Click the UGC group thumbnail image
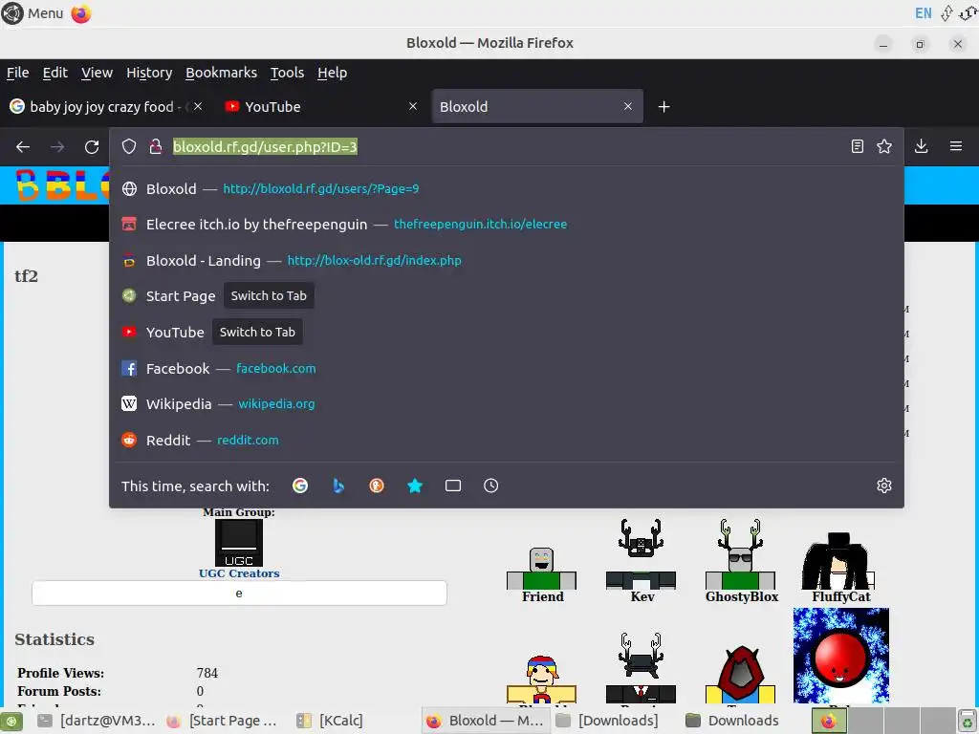The width and height of the screenshot is (979, 734). pos(239,543)
